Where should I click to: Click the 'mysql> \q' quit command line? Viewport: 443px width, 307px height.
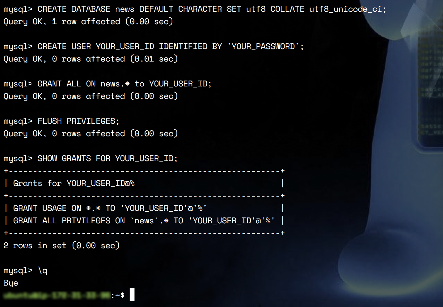tap(25, 271)
